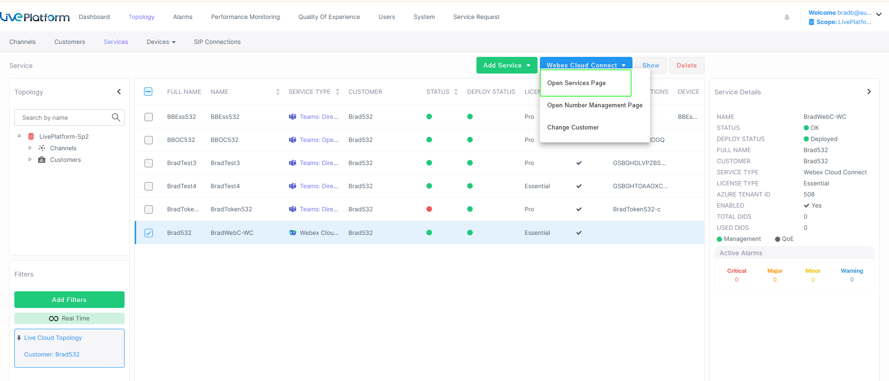Click the Delete button

[687, 65]
